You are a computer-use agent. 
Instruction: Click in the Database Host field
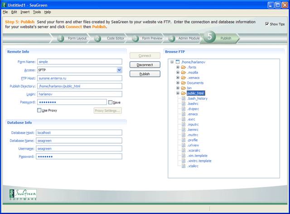coord(79,132)
